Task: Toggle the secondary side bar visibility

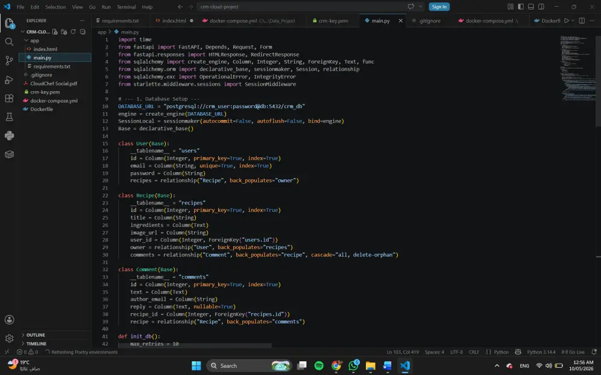Action: 542,7
